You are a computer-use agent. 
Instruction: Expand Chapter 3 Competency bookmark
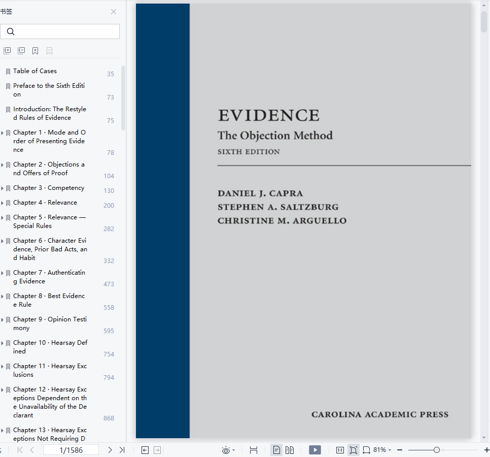tap(2, 188)
